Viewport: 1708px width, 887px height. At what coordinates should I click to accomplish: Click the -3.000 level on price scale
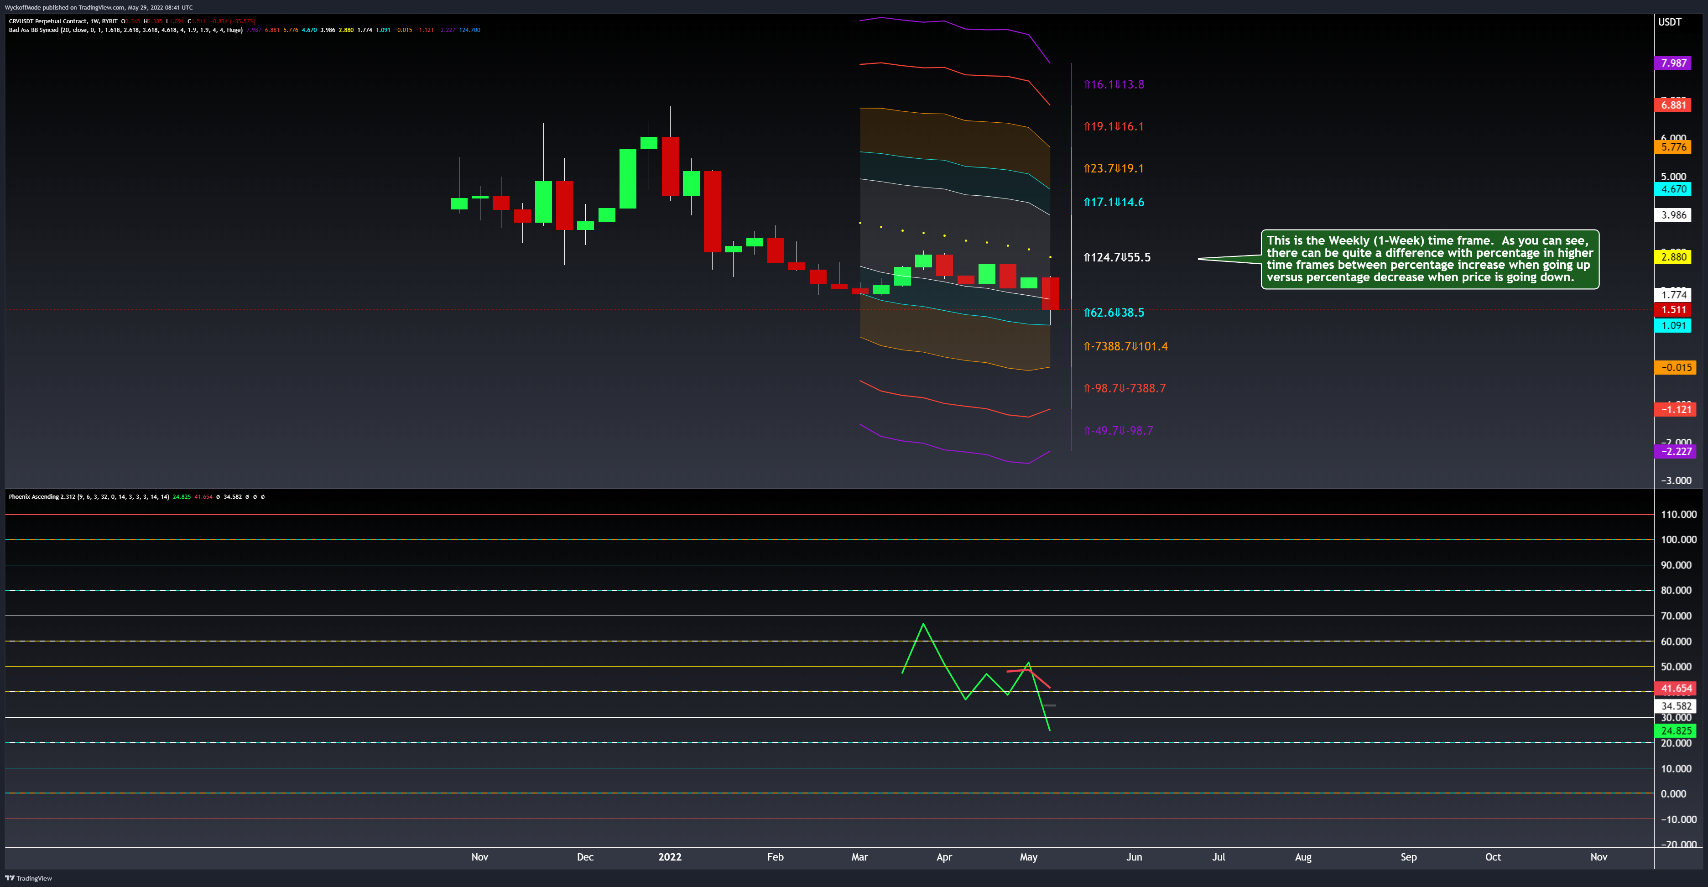1676,480
